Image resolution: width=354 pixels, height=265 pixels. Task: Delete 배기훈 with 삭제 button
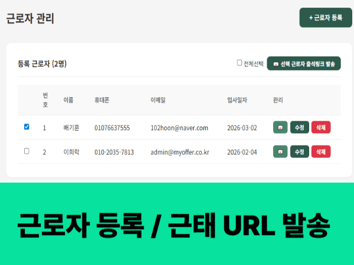[321, 127]
